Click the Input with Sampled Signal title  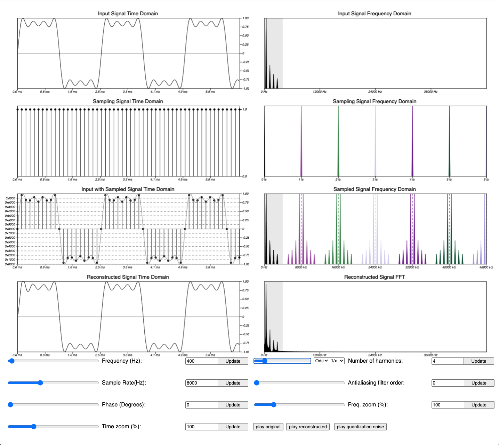tap(128, 189)
